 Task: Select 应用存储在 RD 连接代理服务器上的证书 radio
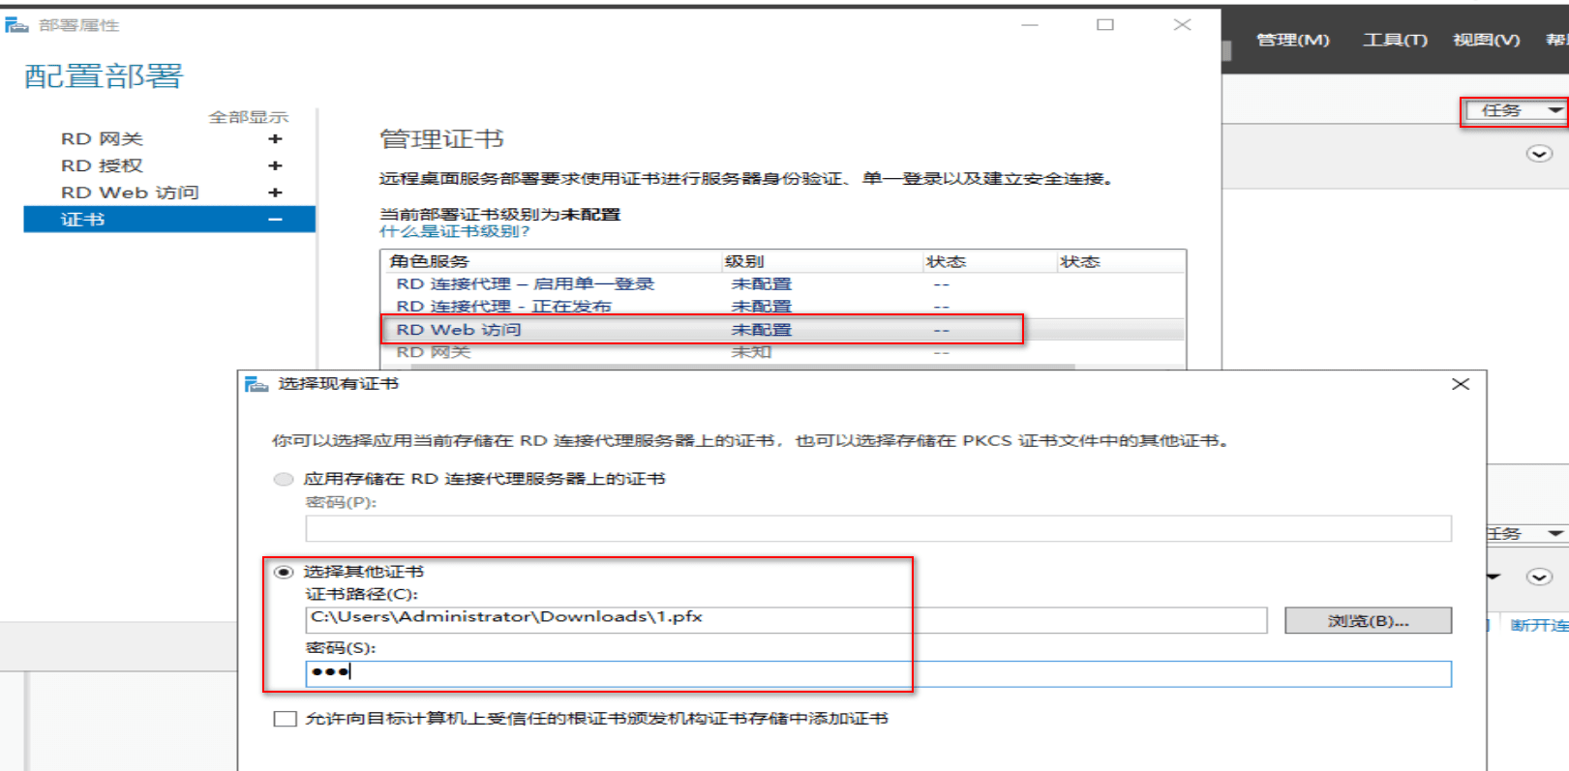(284, 479)
